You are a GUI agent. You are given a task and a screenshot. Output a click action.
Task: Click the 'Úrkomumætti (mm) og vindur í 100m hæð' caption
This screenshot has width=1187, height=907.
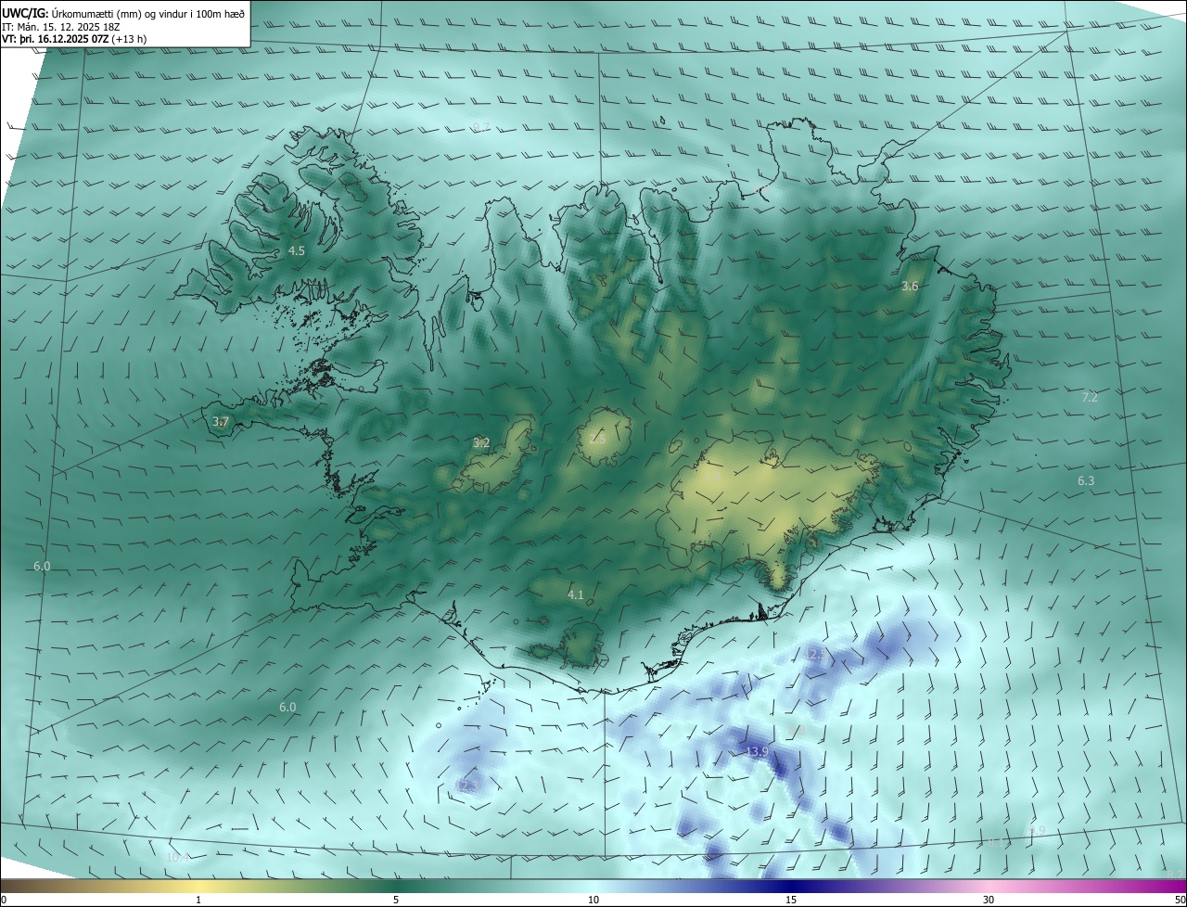coord(148,13)
